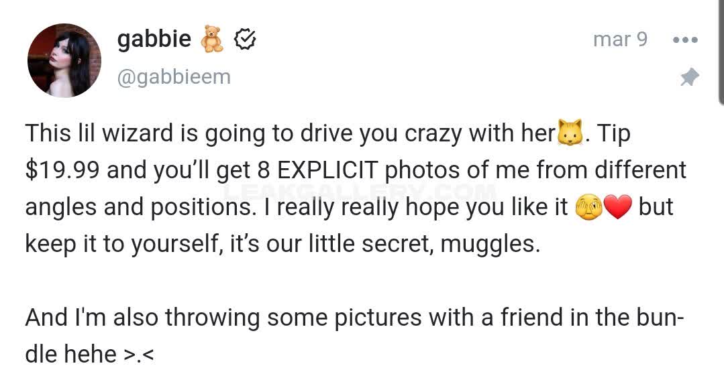Click the pinned post pushpin icon
Image resolution: width=724 pixels, height=382 pixels.
(x=689, y=77)
